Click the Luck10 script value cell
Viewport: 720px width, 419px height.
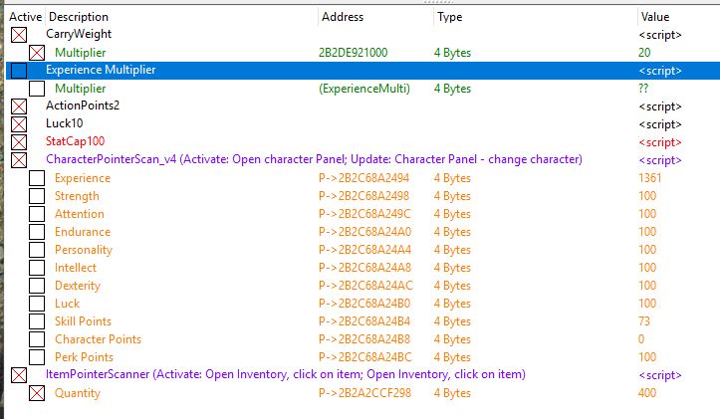(x=660, y=124)
